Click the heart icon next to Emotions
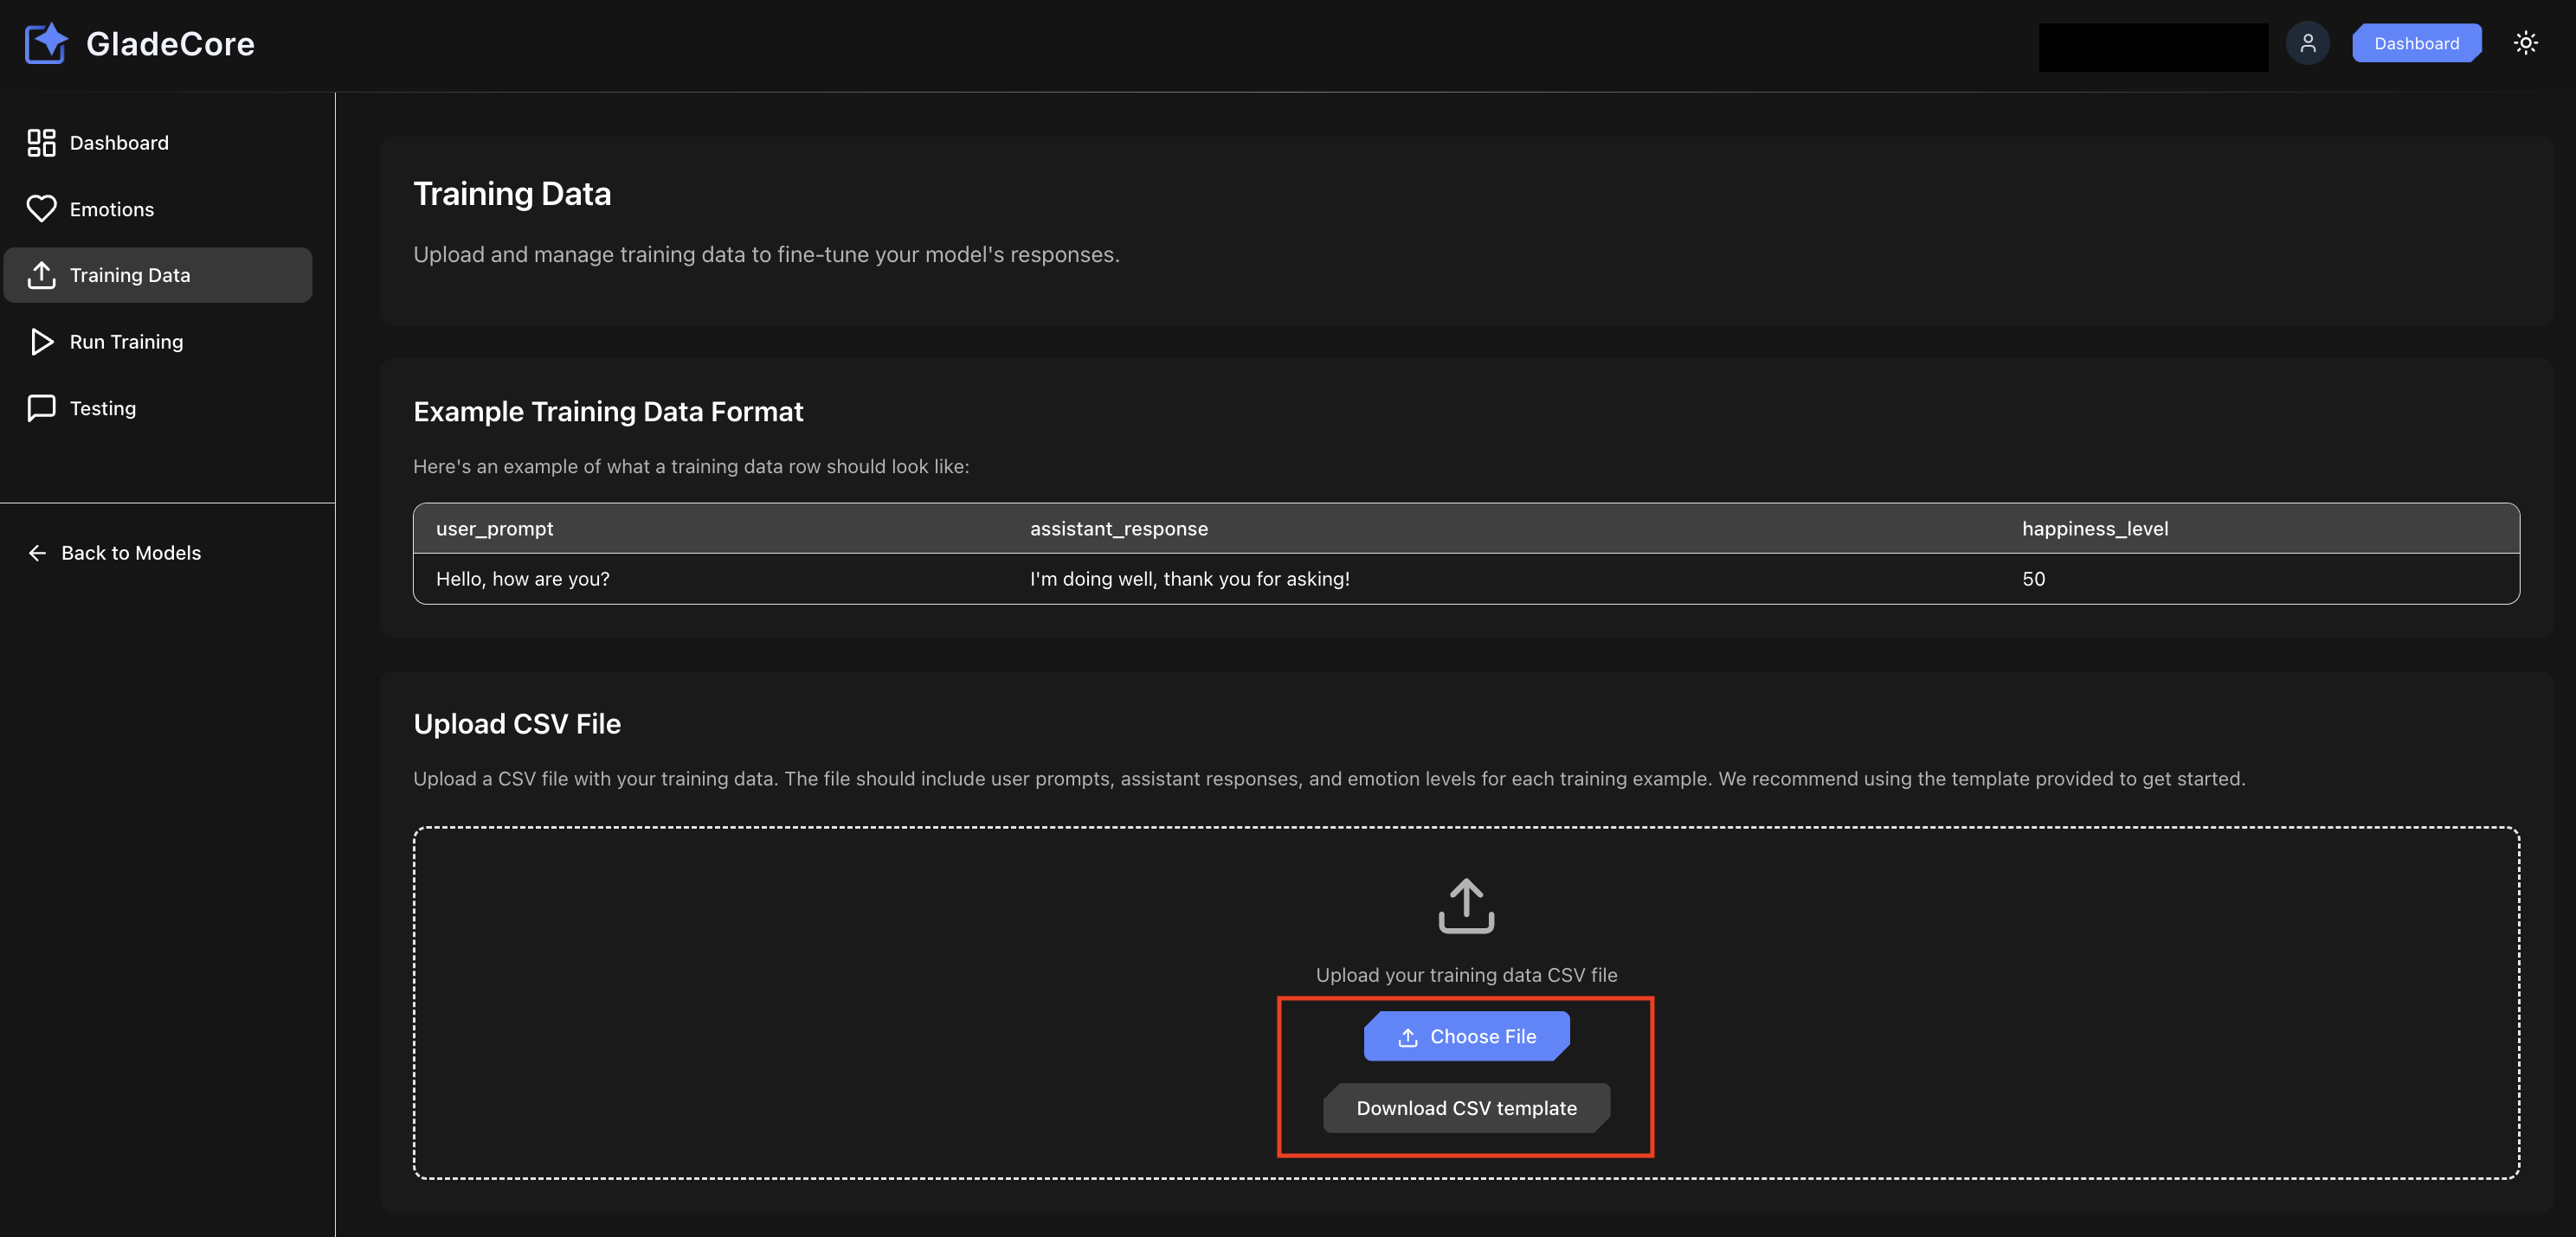Screen dimensions: 2576x1237 click(41, 208)
